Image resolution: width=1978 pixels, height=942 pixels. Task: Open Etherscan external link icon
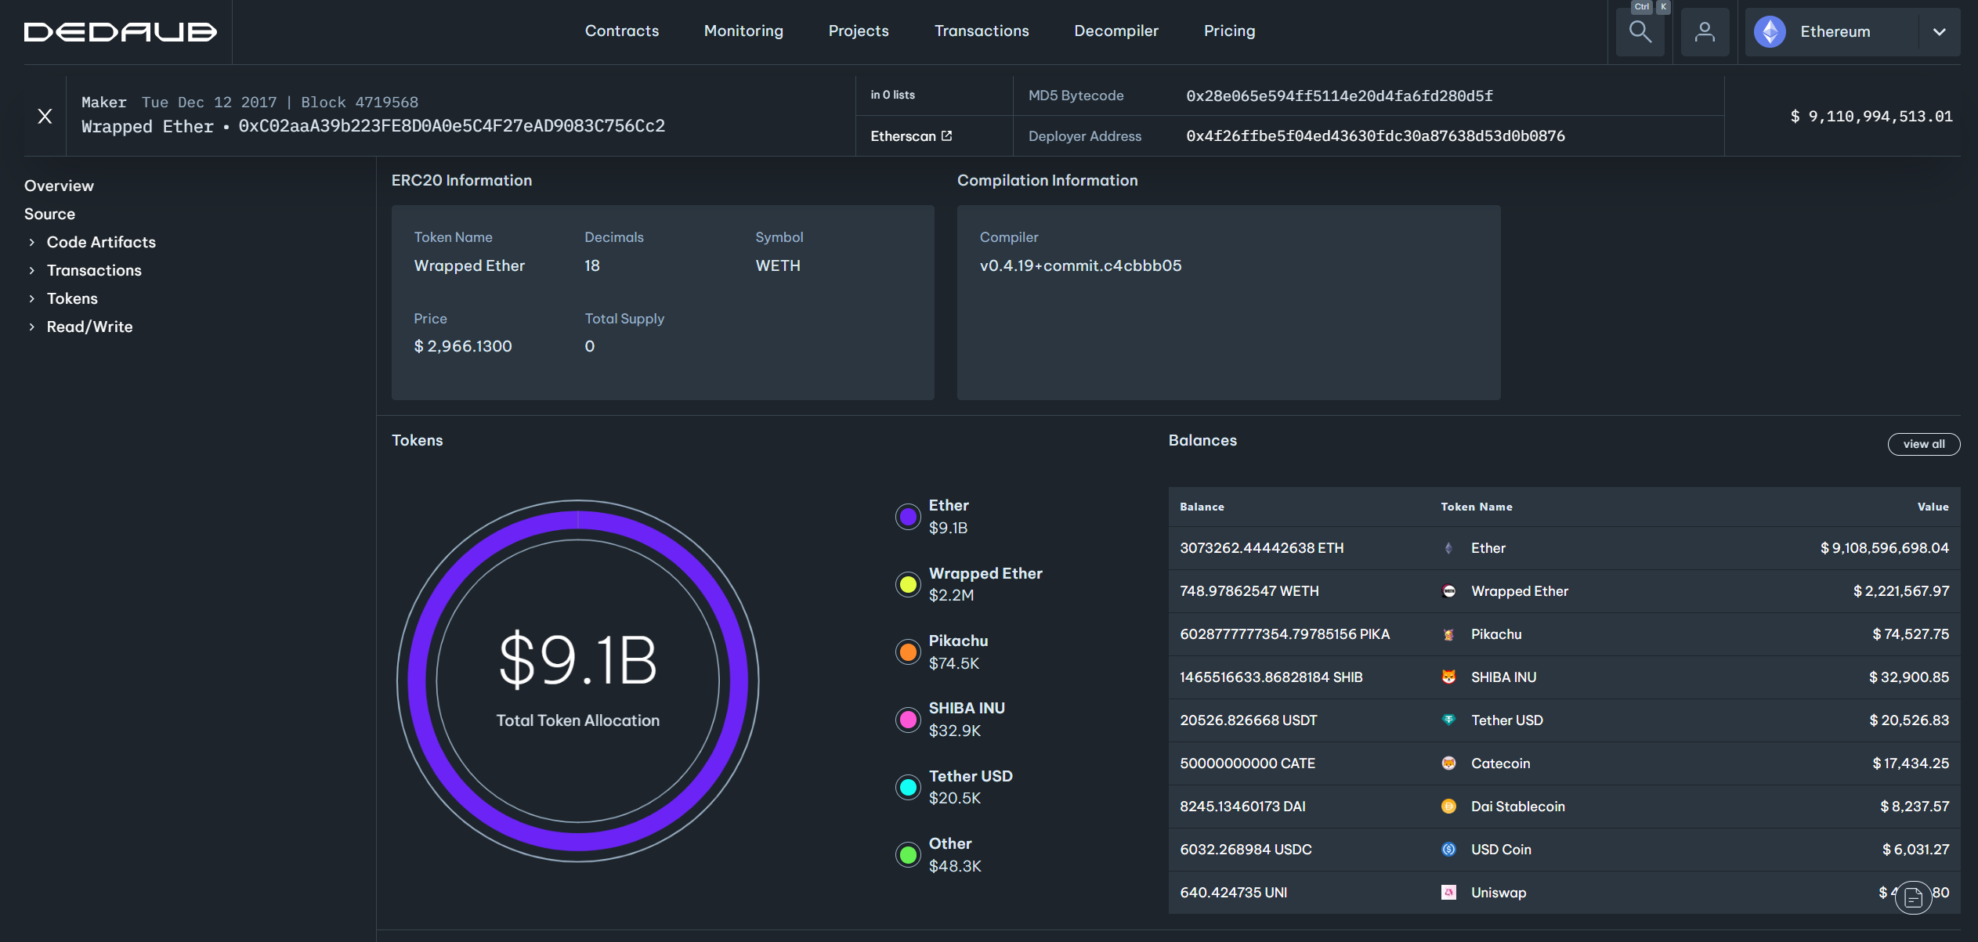click(x=946, y=136)
